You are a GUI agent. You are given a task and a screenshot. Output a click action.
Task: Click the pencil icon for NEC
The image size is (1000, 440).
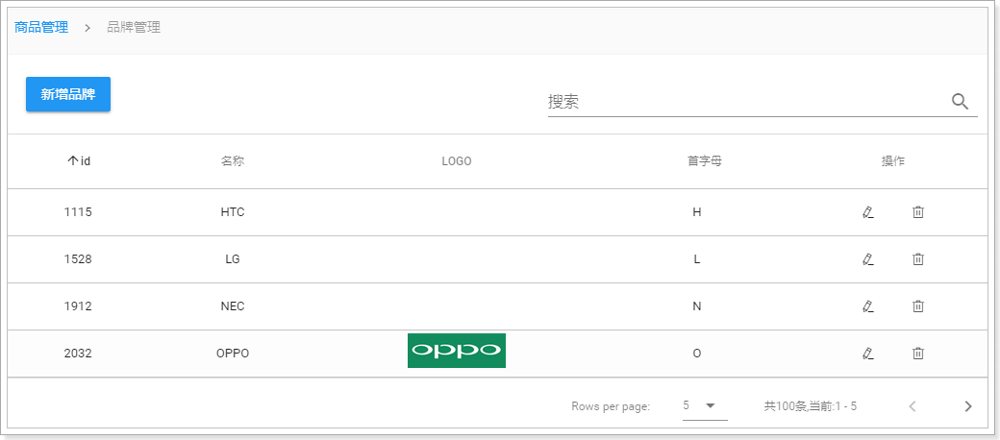tap(867, 306)
